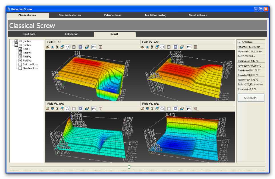The image size is (275, 179).
Task: Click the scissors-like icon in Field Vx toolbar
Action: pyautogui.click(x=152, y=47)
